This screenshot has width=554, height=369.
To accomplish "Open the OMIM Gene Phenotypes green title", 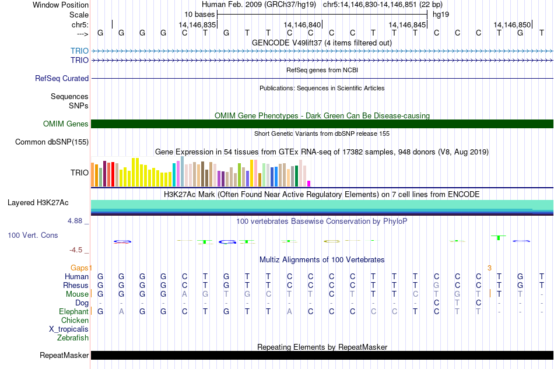I will coord(322,116).
